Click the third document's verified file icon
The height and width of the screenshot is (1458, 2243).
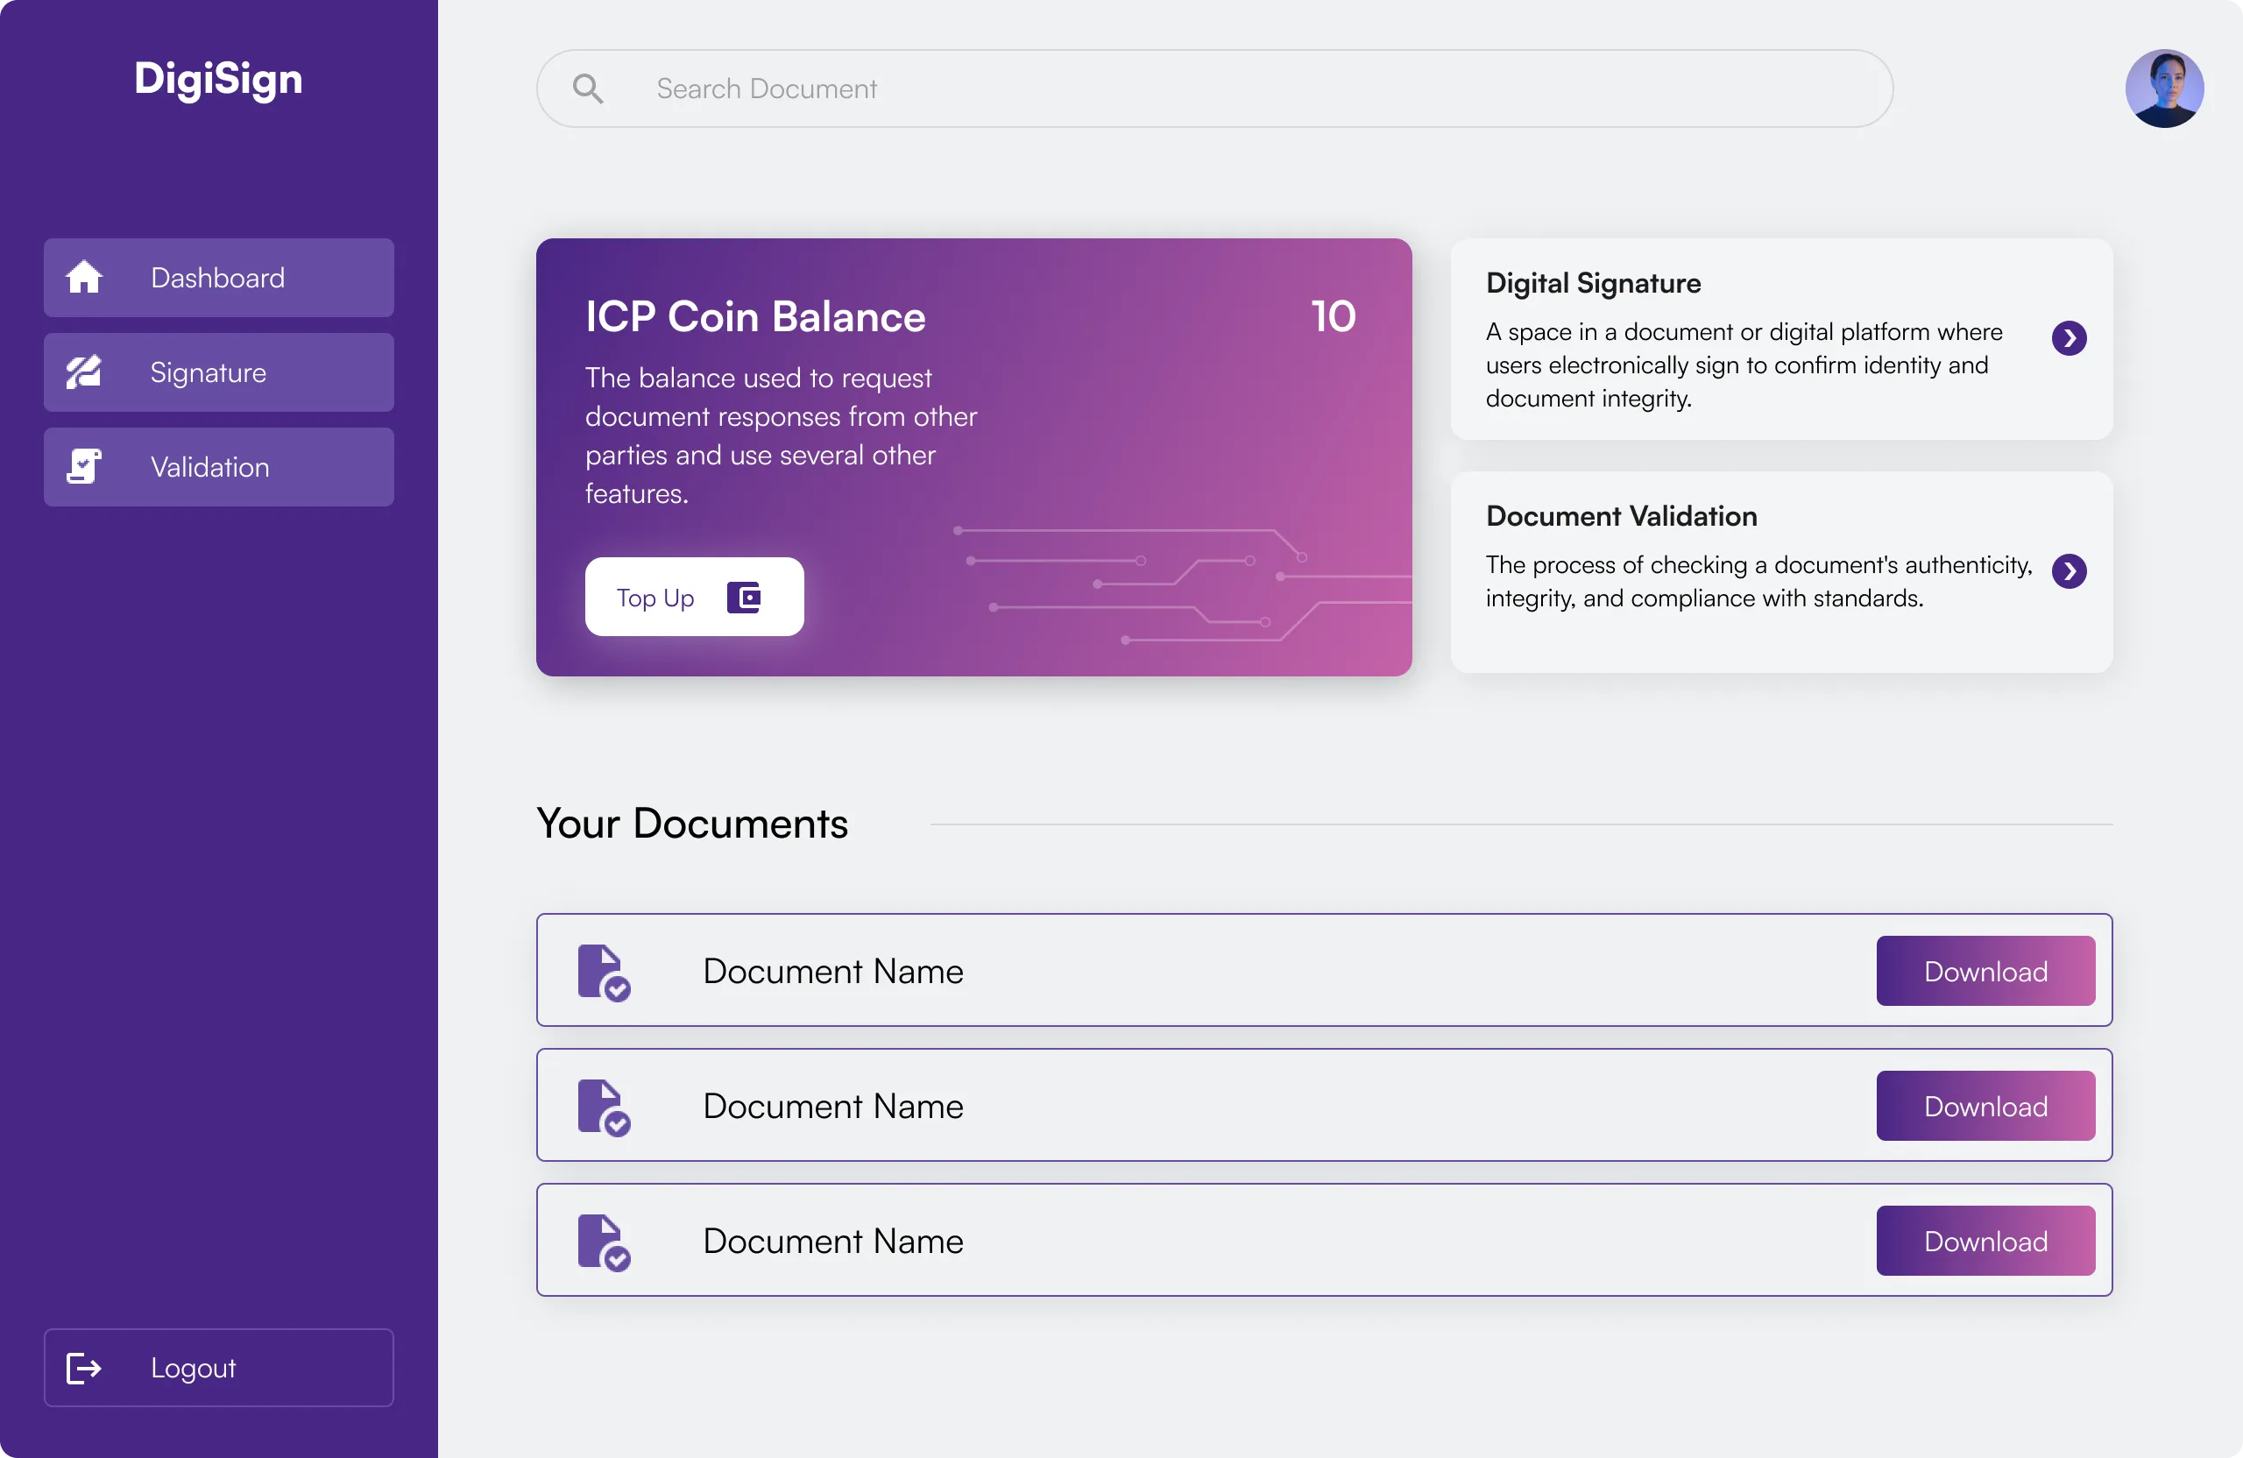pos(603,1242)
